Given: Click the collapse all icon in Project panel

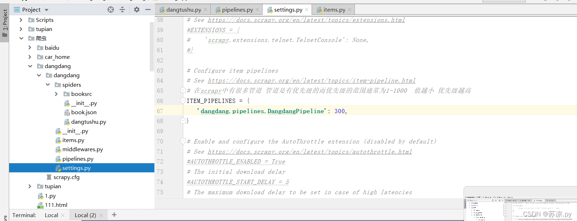Looking at the screenshot, I should pyautogui.click(x=122, y=10).
